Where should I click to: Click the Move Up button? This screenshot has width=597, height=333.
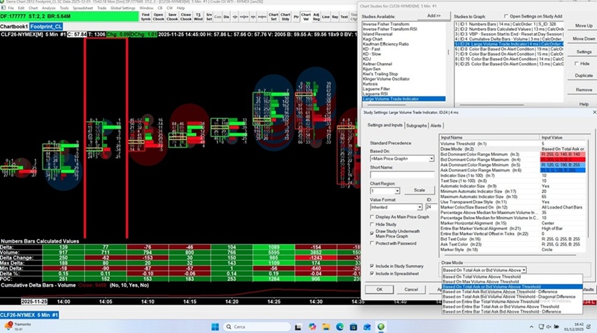[x=583, y=26]
